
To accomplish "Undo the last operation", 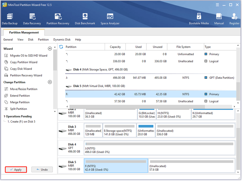I will (x=42, y=170).
